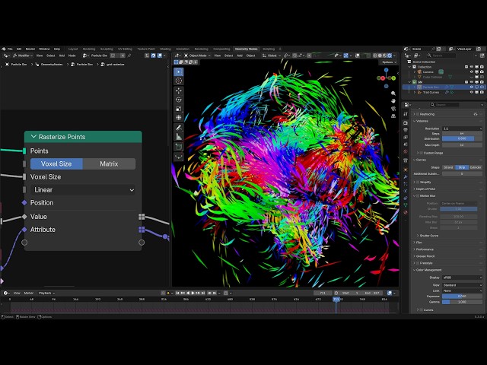The height and width of the screenshot is (365, 487).
Task: Open the Modifiers wrench properties tab
Action: coord(406,176)
